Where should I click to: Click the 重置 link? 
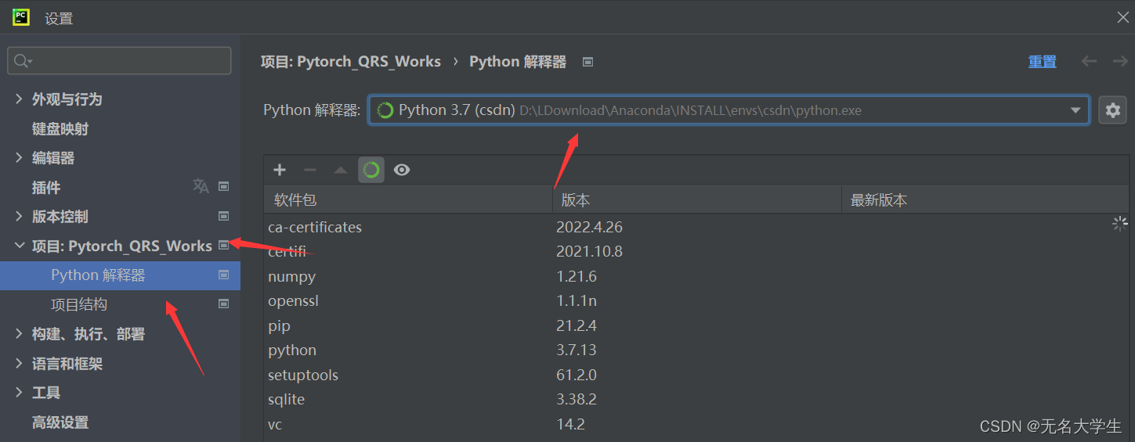coord(1042,62)
